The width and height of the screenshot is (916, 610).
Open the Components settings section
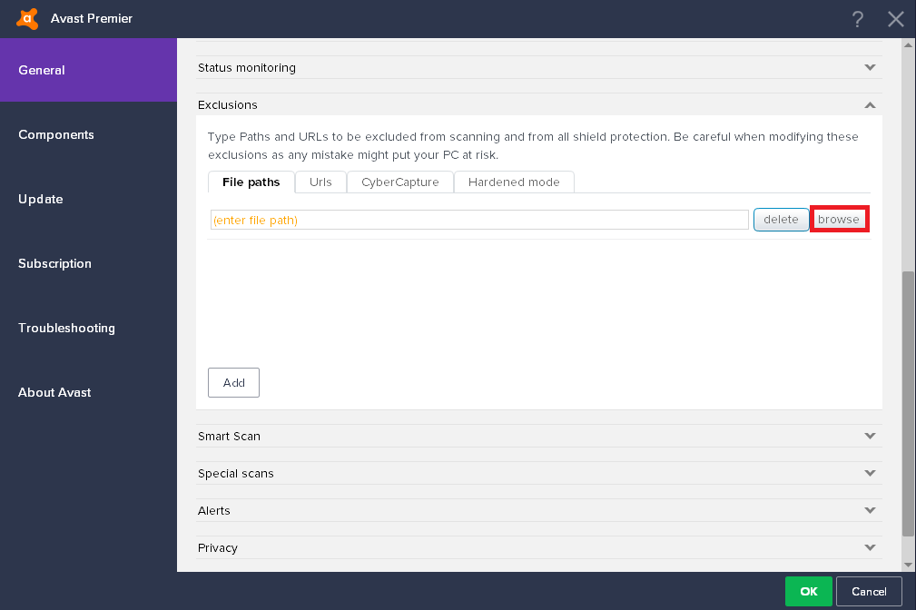click(x=88, y=134)
